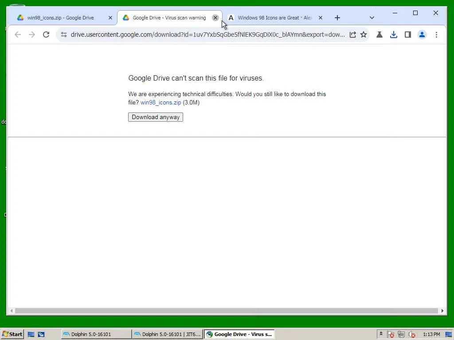Reload the Virus scan warning page
The image size is (454, 340).
click(x=46, y=35)
